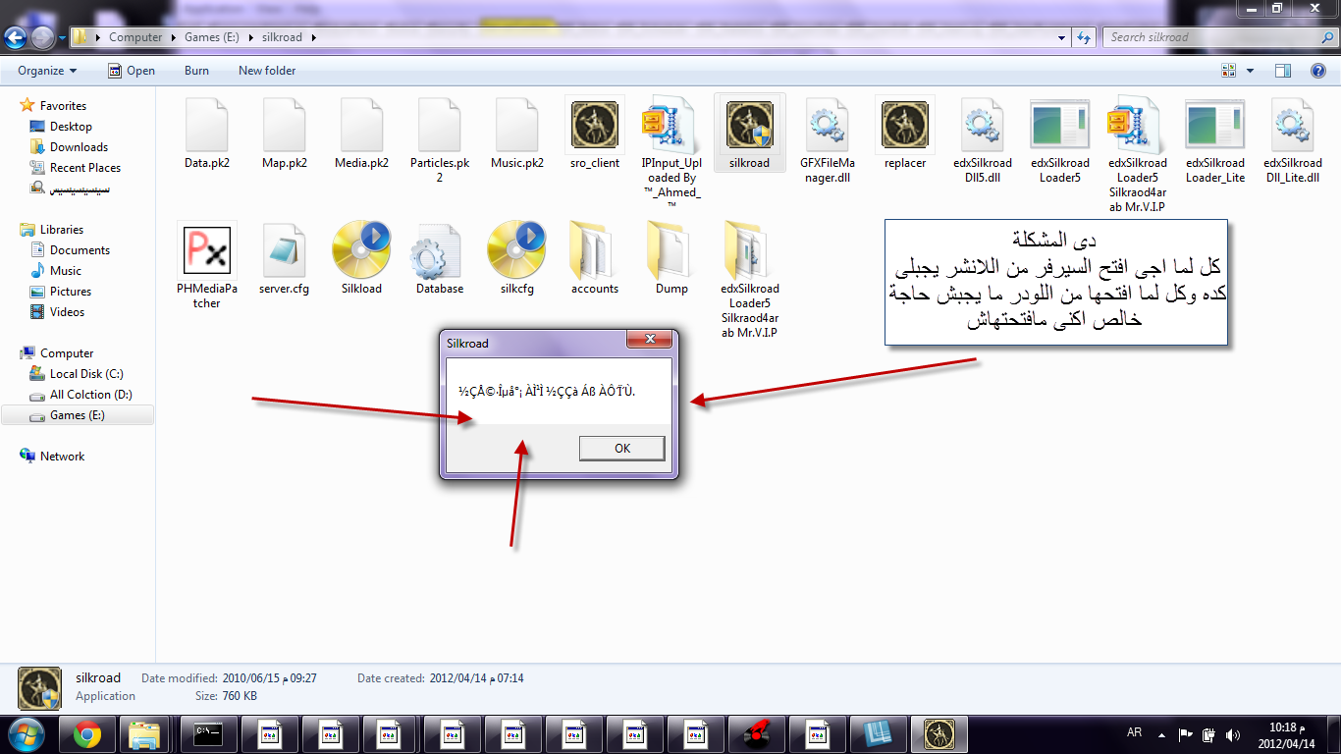
Task: Open the change view dropdown arrow
Action: point(1250,71)
